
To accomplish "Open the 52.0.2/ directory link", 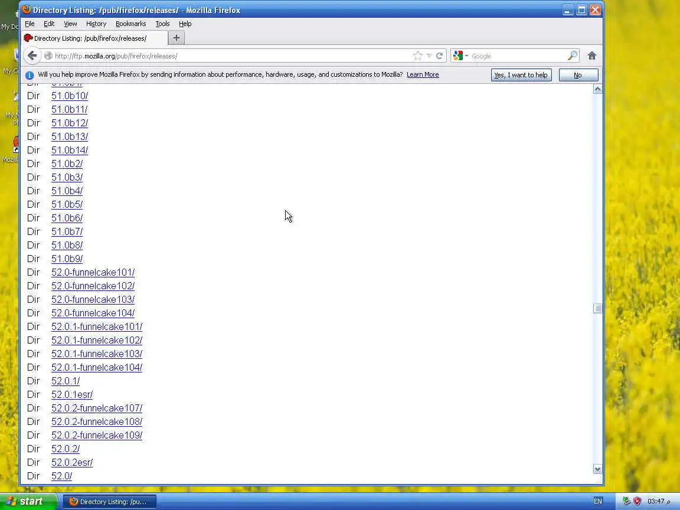I will pos(66,449).
